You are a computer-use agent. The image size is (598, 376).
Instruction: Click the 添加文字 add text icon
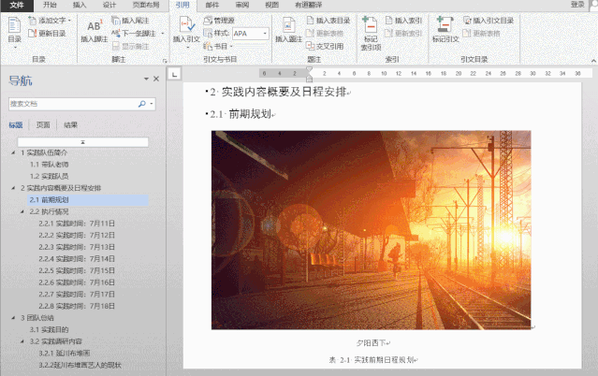(32, 21)
